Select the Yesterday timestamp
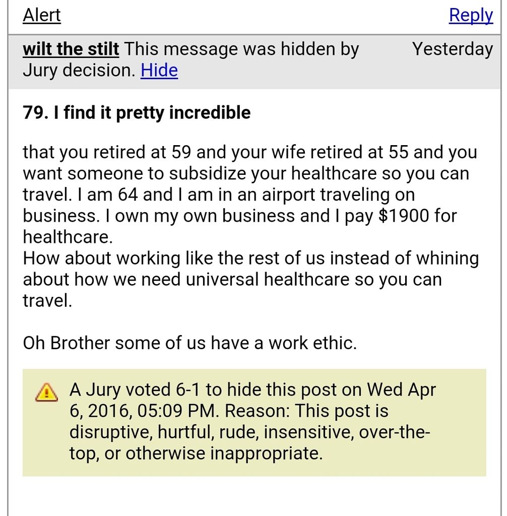Screen dimensions: 507x516 click(x=453, y=49)
